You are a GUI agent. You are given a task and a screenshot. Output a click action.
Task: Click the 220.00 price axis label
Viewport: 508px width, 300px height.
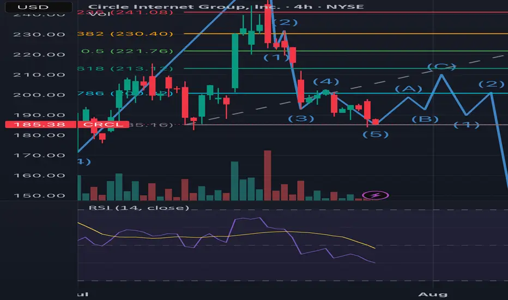point(39,55)
